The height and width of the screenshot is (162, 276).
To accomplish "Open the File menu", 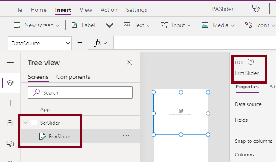I will click(17, 10).
